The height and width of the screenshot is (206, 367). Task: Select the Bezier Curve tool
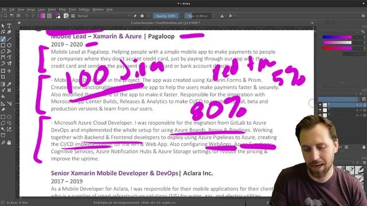pos(3,57)
